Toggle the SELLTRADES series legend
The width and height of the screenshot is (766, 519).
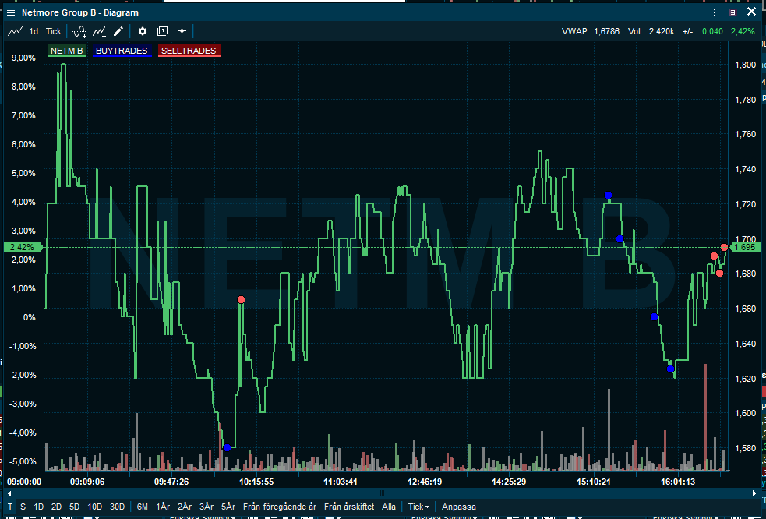[189, 51]
